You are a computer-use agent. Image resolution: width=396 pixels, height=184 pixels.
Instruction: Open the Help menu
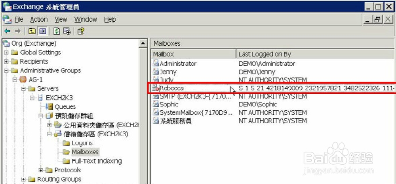pos(110,19)
